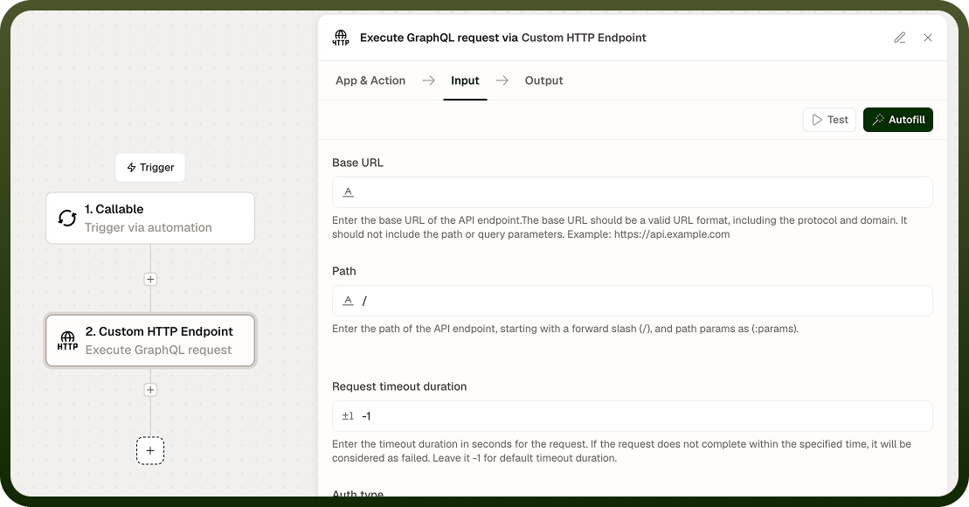Select the Input tab
This screenshot has width=969, height=507.
[465, 80]
